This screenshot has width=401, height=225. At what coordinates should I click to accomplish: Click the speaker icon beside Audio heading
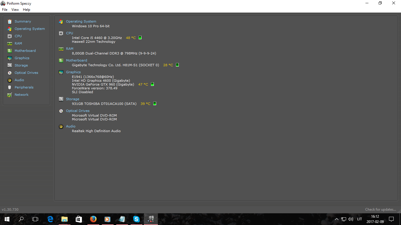[x=61, y=126]
